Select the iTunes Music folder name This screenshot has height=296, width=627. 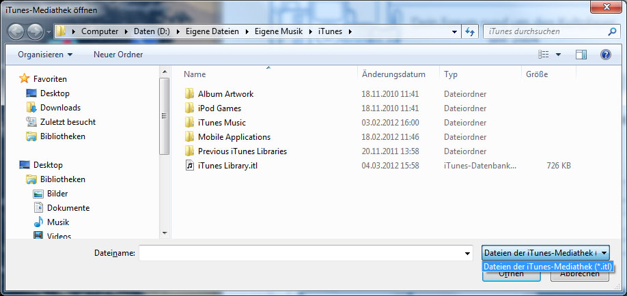(222, 123)
